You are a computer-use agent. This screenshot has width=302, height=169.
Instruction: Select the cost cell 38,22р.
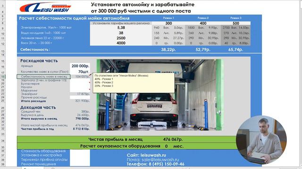tap(168, 50)
